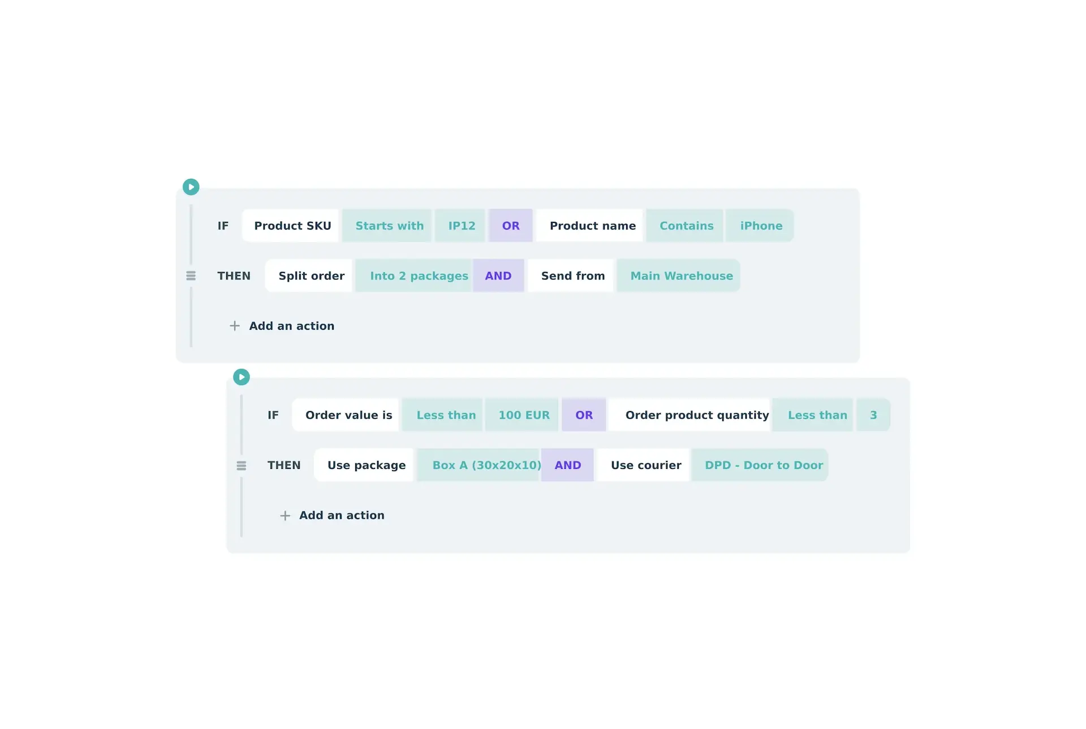Click the play icon on the first rule
Image resolution: width=1086 pixels, height=729 pixels.
click(x=191, y=187)
